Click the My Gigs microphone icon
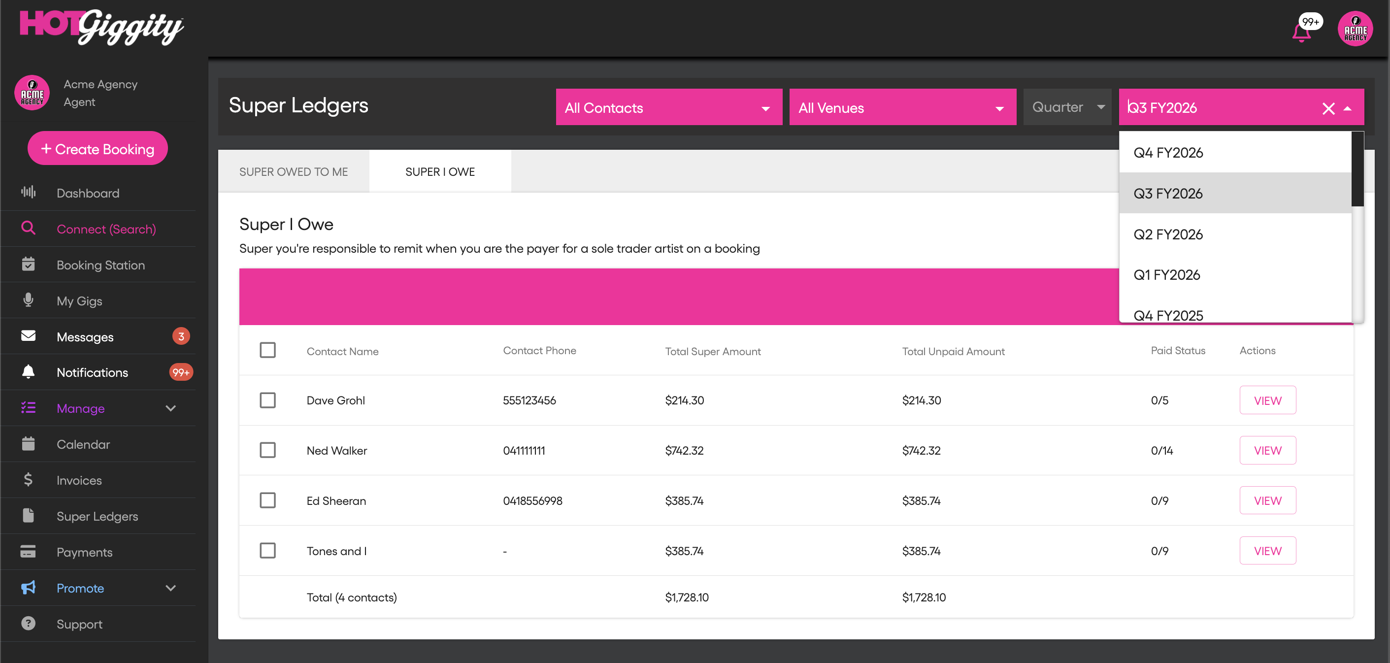Screen dimensions: 1390x663 click(28, 300)
